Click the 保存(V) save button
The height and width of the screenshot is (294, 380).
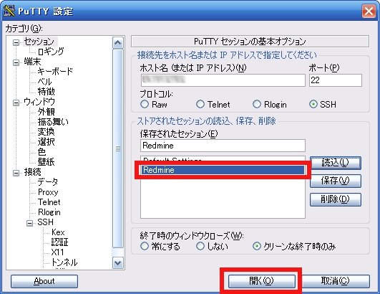click(336, 181)
